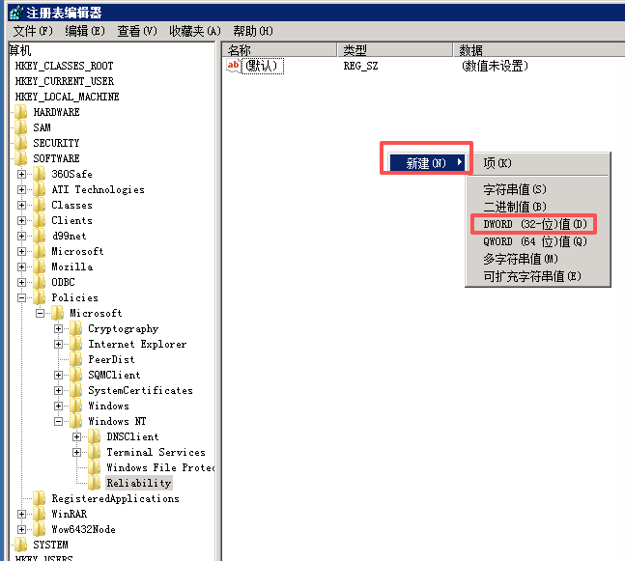Expand the Terminal Services key

click(x=77, y=452)
